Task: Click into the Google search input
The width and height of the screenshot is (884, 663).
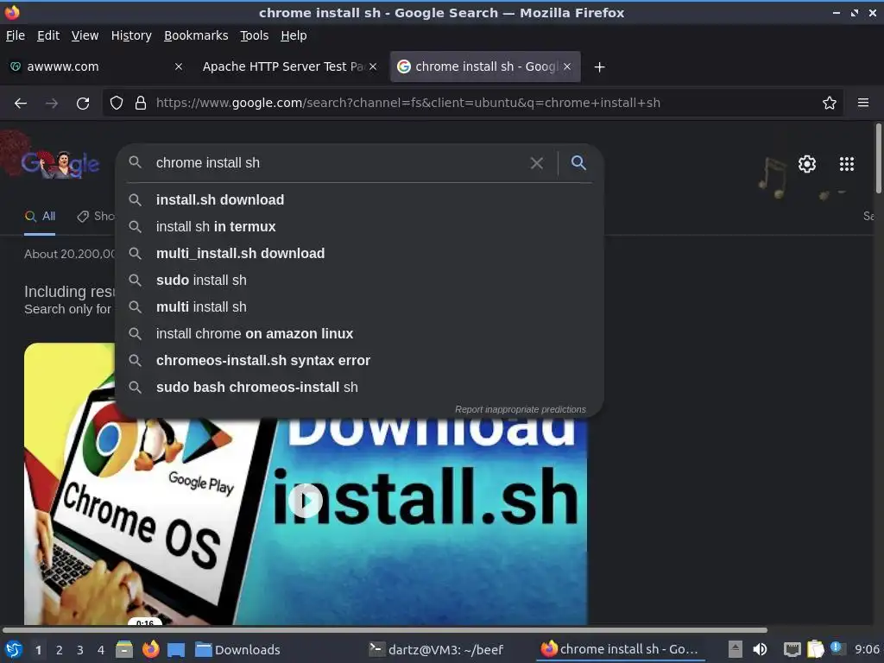Action: click(x=338, y=163)
